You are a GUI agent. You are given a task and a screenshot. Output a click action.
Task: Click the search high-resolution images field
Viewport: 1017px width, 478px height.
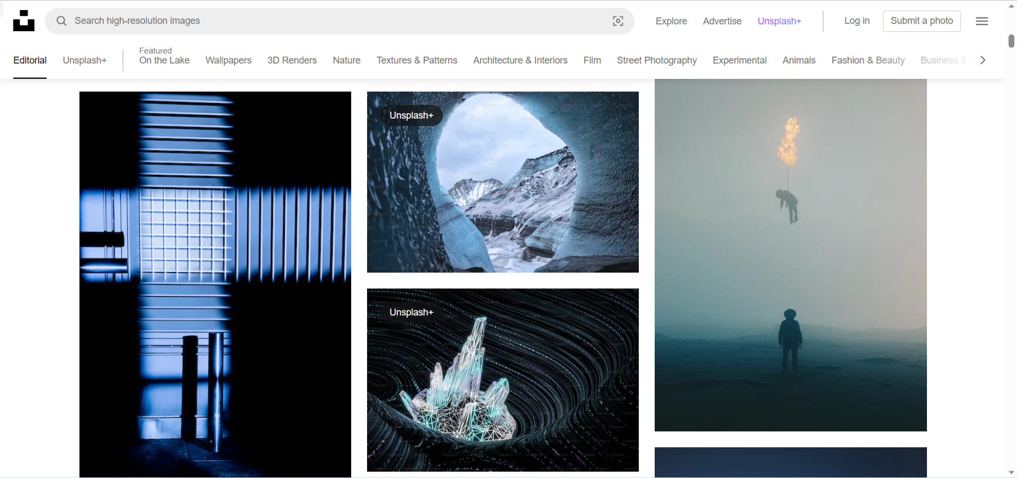[x=340, y=21]
